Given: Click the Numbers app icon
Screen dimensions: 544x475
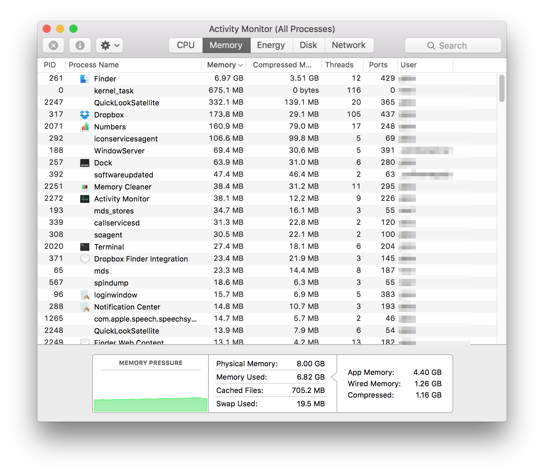Looking at the screenshot, I should [x=85, y=127].
